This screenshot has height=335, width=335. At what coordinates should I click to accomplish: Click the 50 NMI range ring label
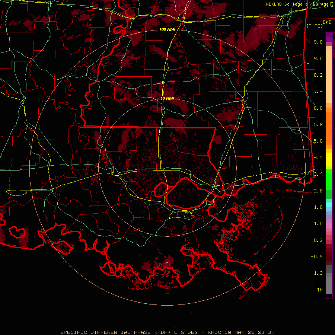(x=167, y=98)
